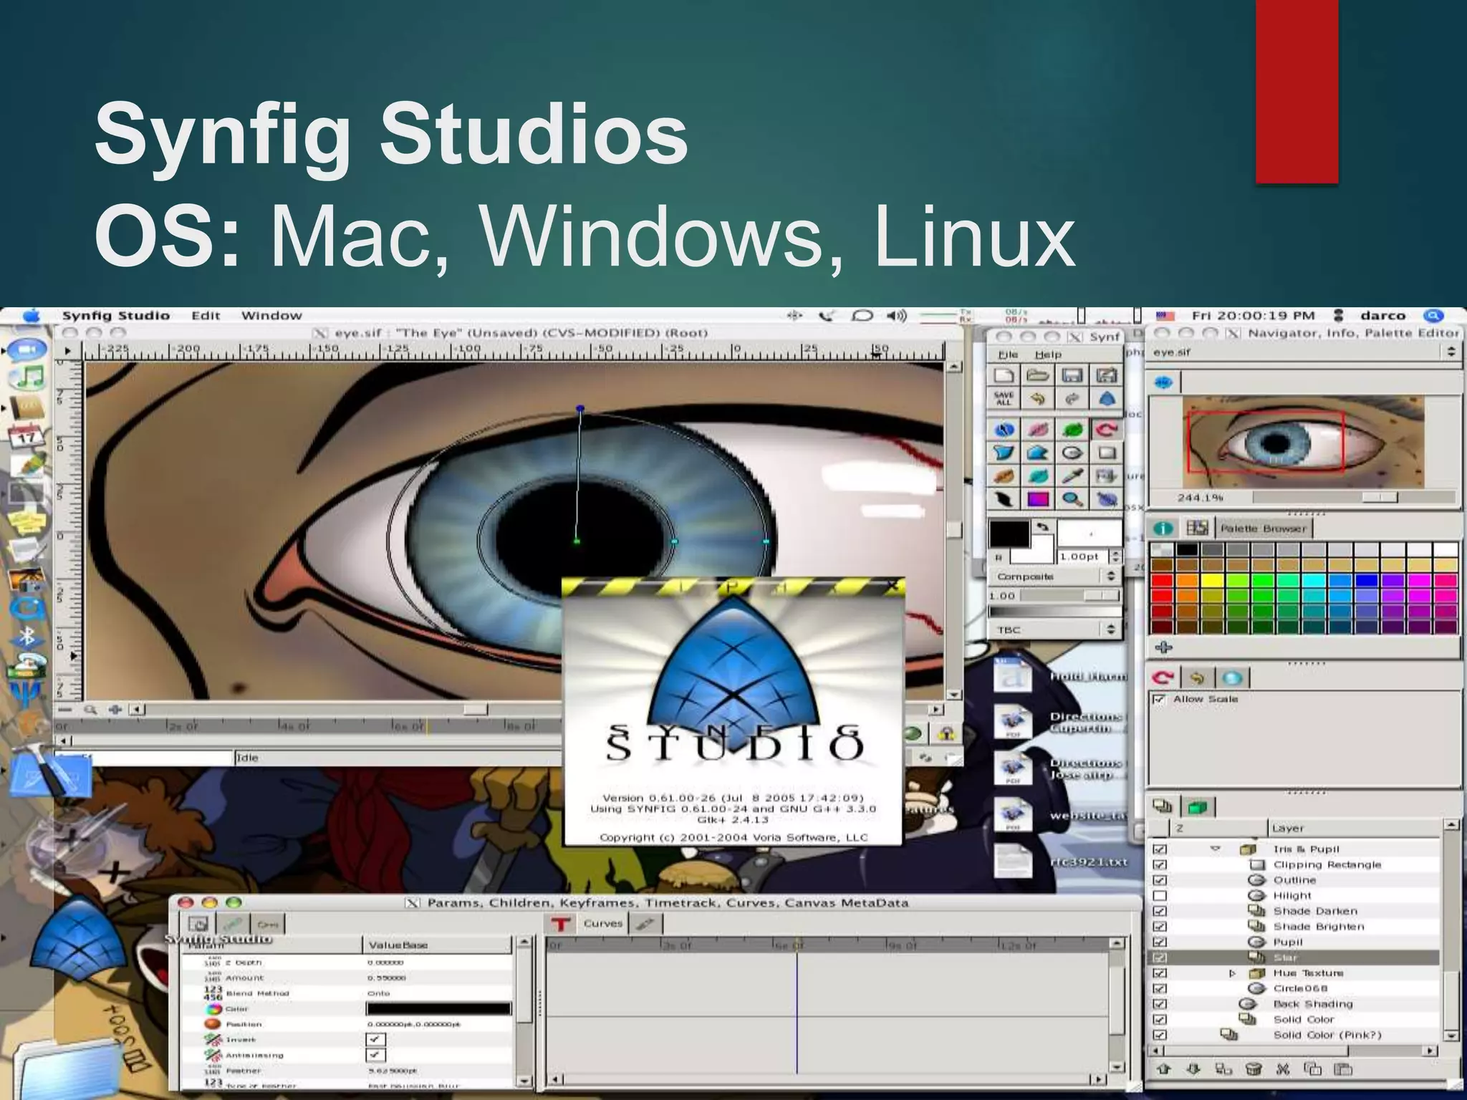Click the black Color parameter value

[438, 1008]
